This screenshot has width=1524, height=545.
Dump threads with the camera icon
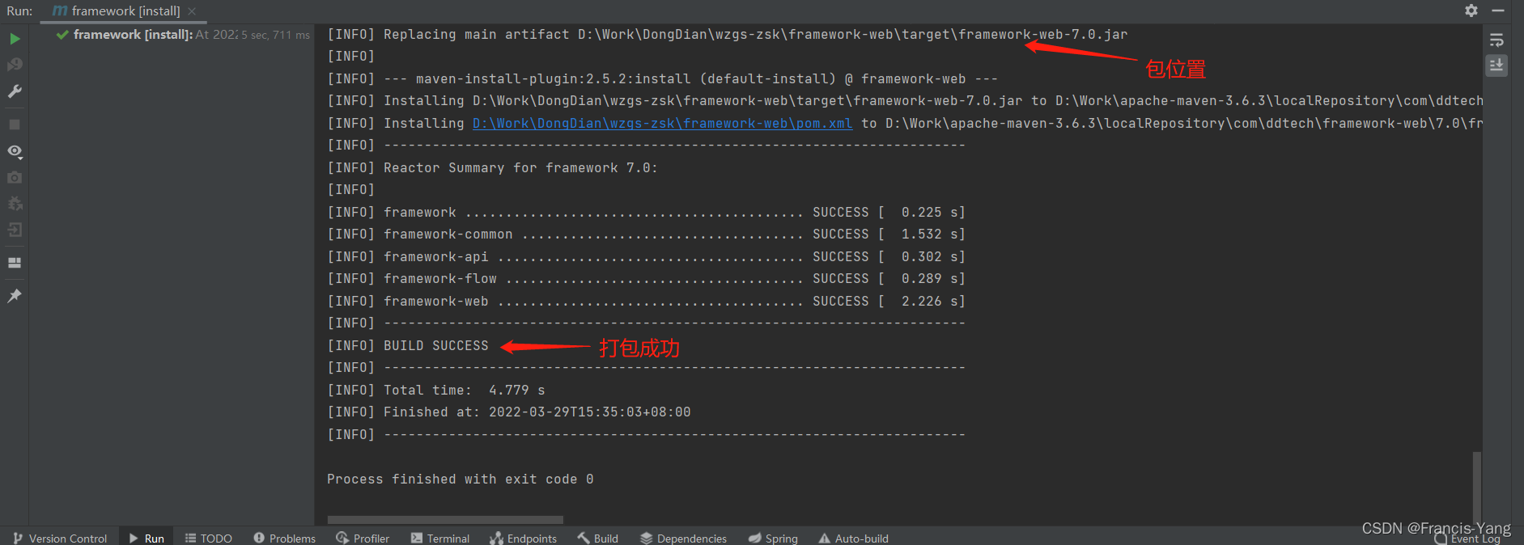(15, 177)
